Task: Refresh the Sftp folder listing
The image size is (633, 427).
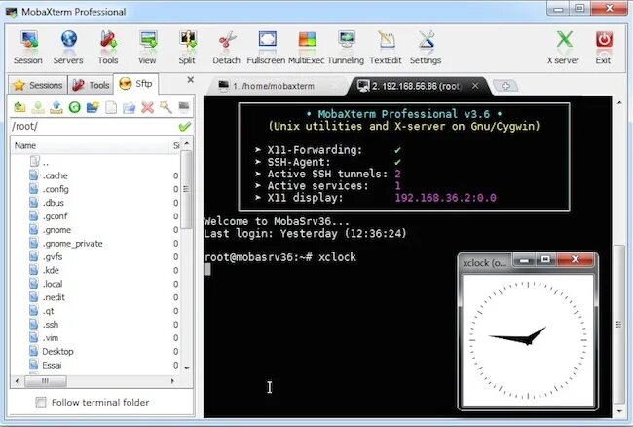Action: click(75, 107)
